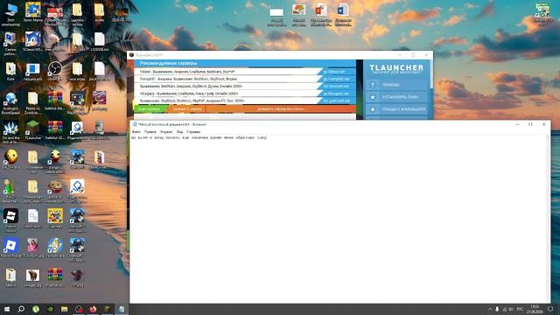This screenshot has width=560, height=315.
Task: Open Файл menu in Notepad
Action: (x=136, y=132)
